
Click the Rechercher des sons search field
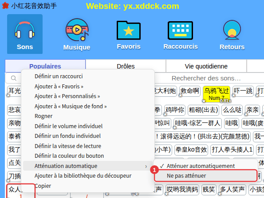click(x=206, y=78)
